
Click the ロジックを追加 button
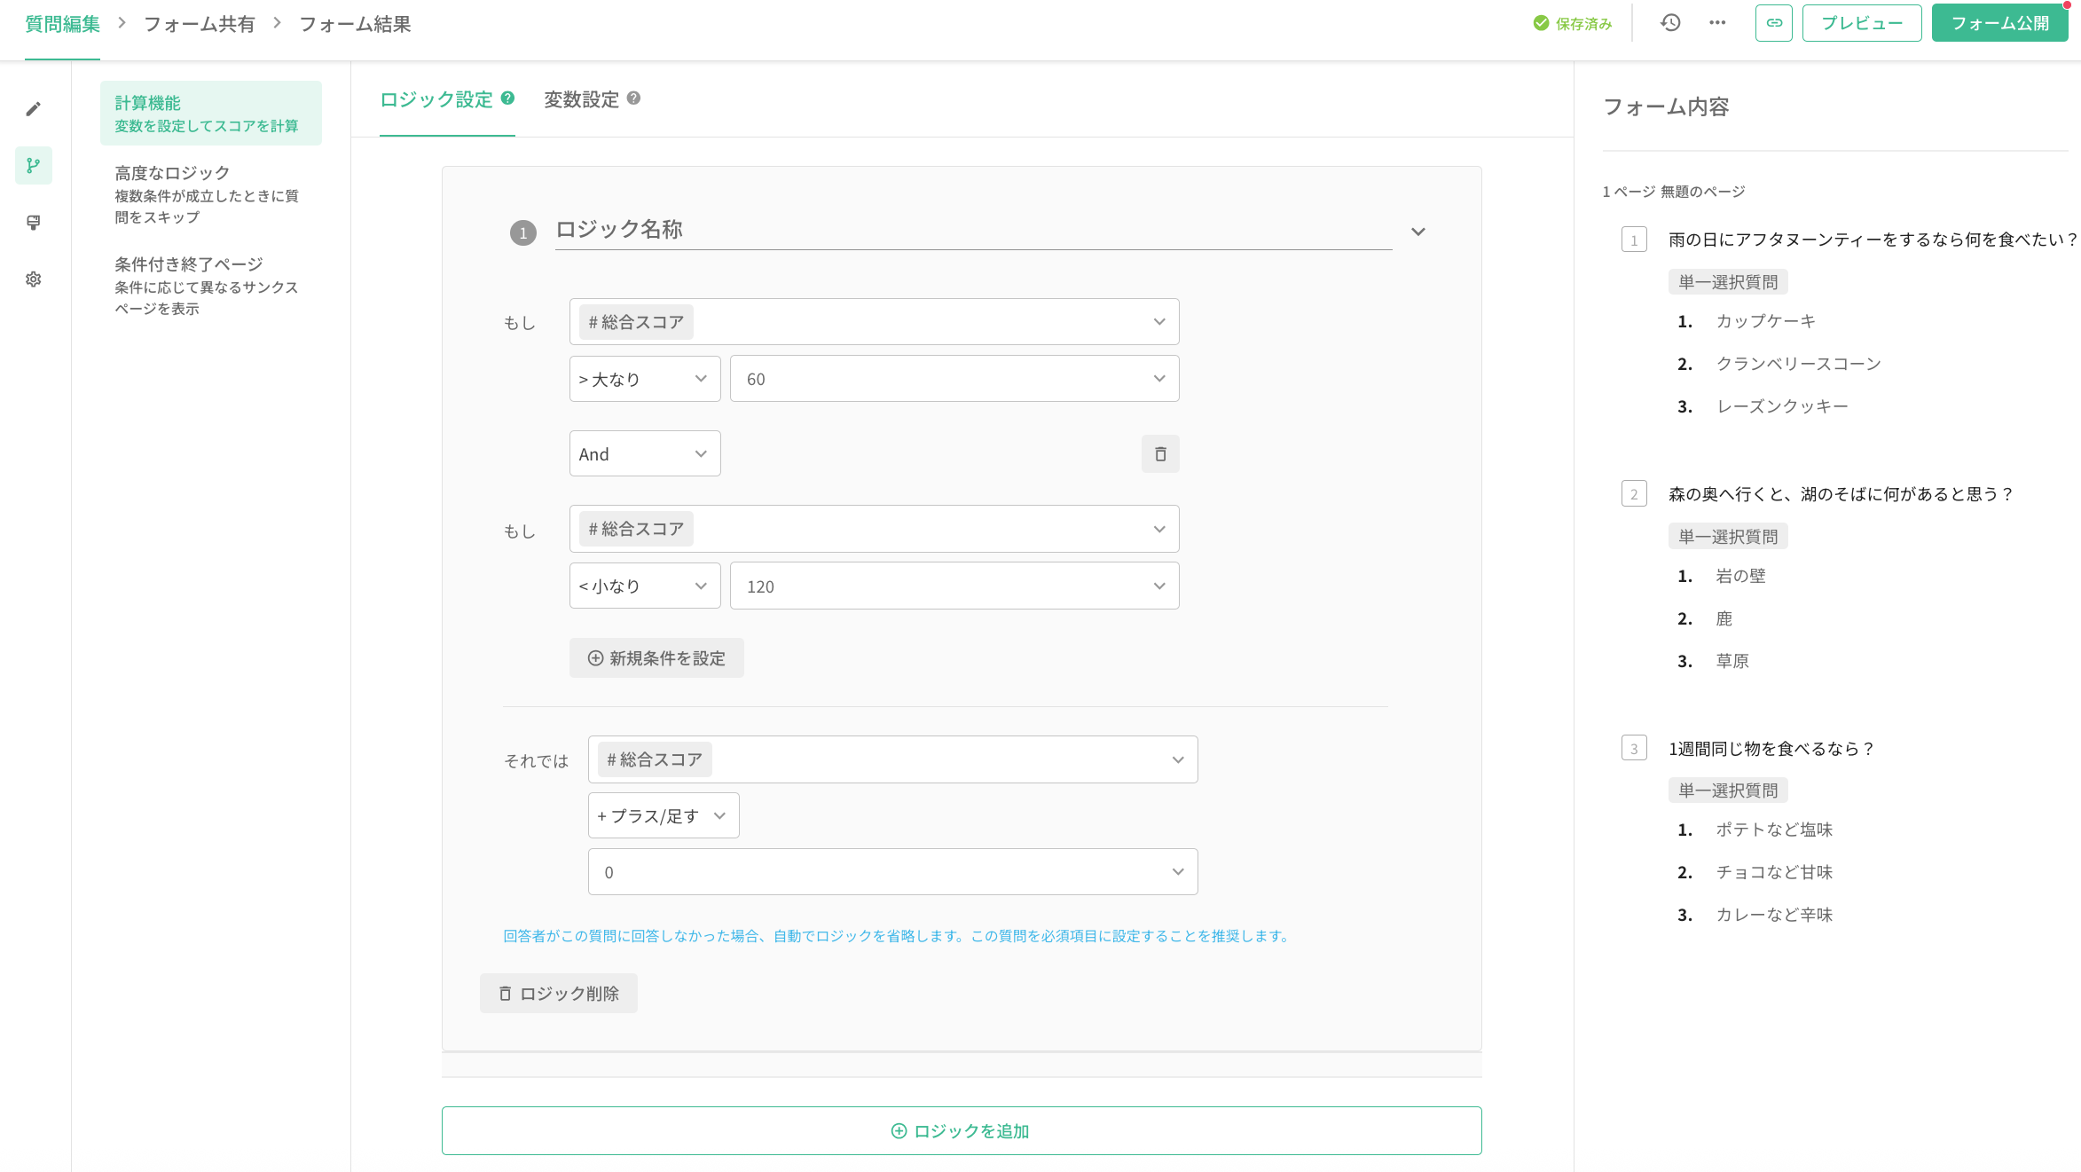(x=961, y=1131)
